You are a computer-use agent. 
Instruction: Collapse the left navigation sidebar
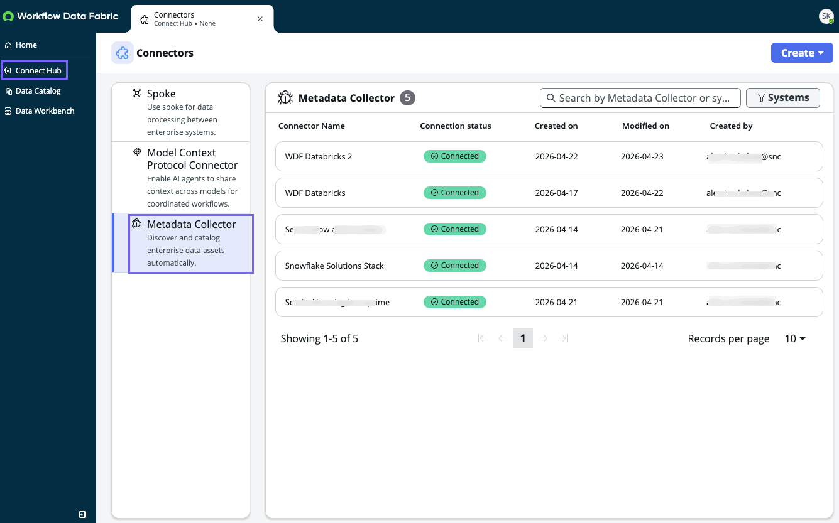(x=82, y=514)
